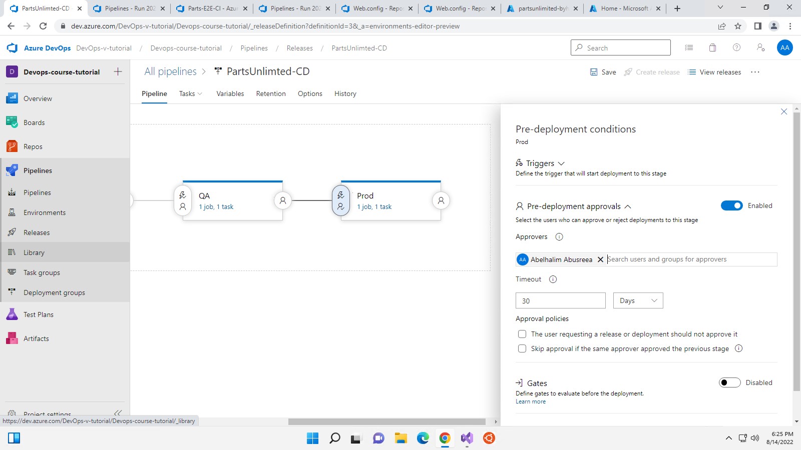The height and width of the screenshot is (450, 801).
Task: Close the Pre-deployment conditions panel
Action: [784, 111]
